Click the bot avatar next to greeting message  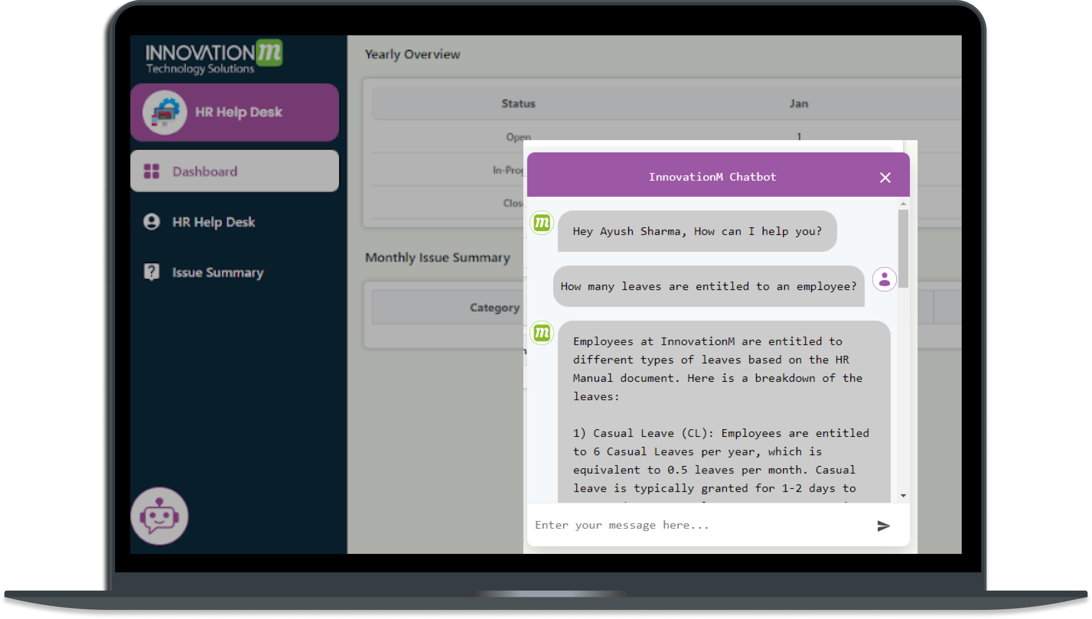point(541,223)
